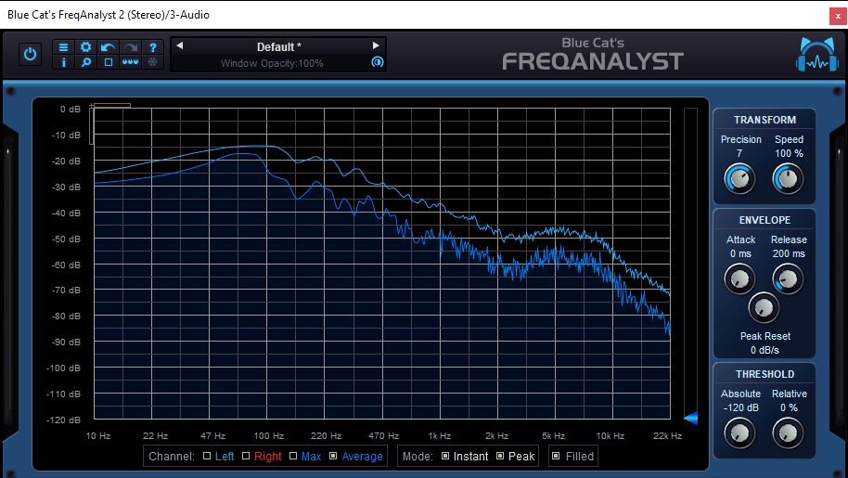Toggle the plugin power bypass button
The image size is (848, 478).
point(30,55)
